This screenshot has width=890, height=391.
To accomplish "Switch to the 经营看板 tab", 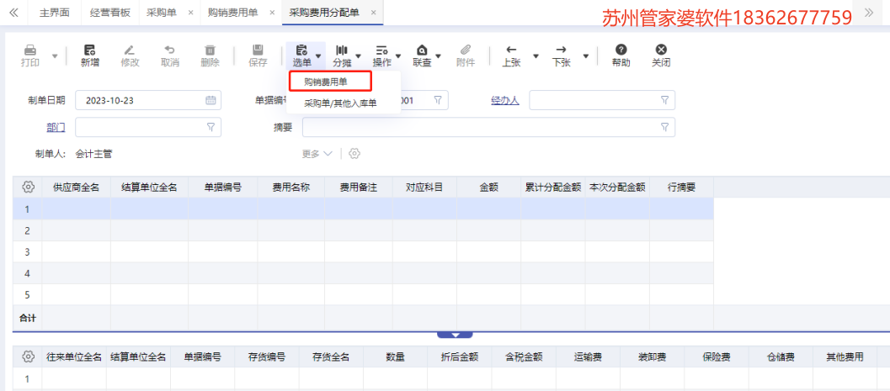I will pos(110,13).
